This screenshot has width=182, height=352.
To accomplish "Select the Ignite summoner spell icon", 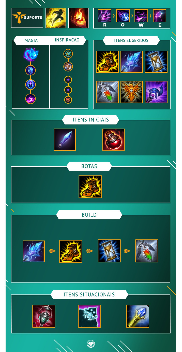I will pos(79,18).
